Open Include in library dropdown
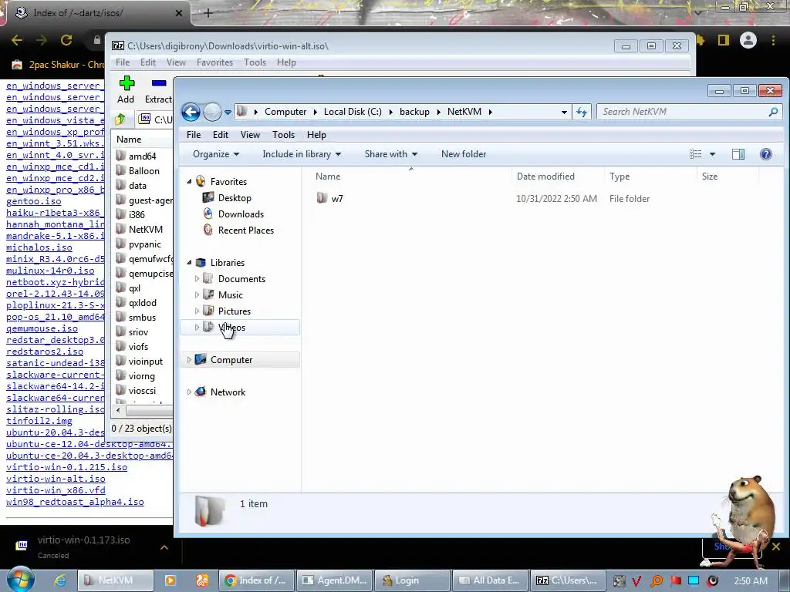790x592 pixels. pyautogui.click(x=302, y=154)
